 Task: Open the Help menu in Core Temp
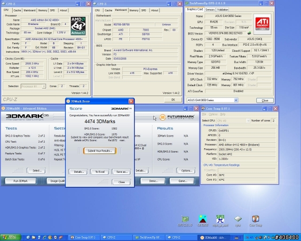point(222,114)
